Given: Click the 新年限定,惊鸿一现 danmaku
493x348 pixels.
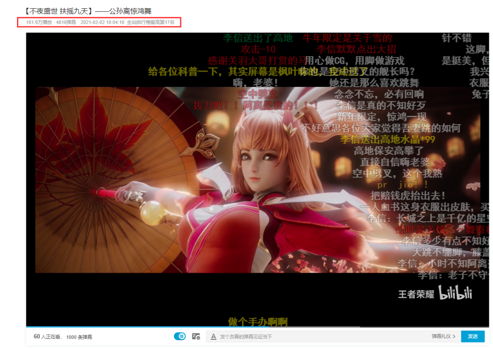Looking at the screenshot, I should (381, 117).
